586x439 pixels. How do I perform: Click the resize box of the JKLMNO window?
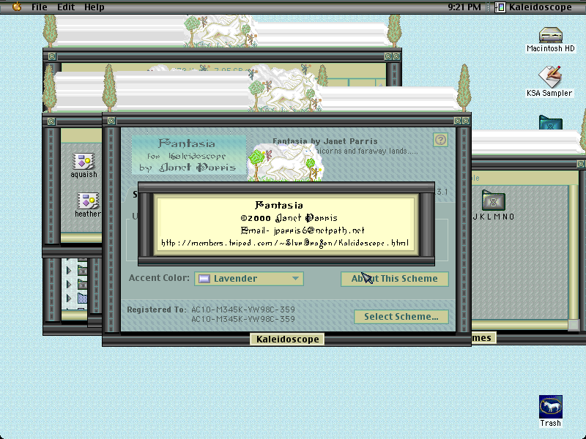(x=574, y=325)
